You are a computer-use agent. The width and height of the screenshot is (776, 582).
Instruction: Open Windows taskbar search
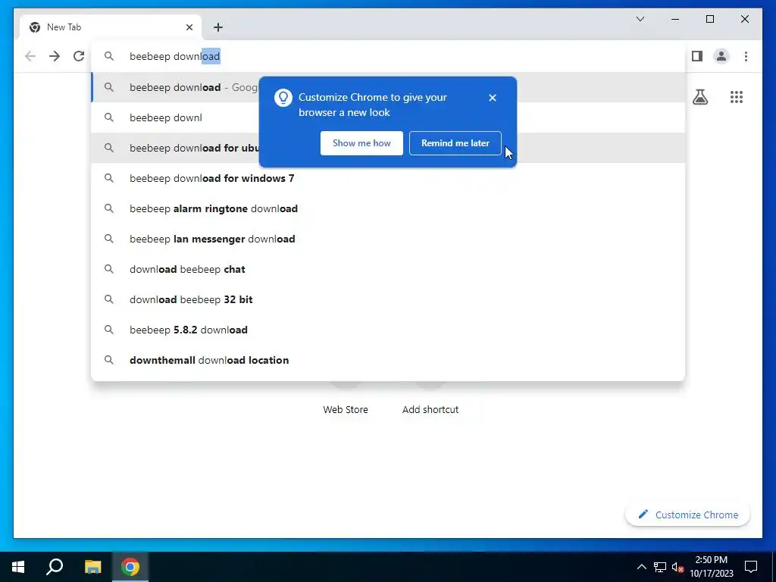[55, 567]
